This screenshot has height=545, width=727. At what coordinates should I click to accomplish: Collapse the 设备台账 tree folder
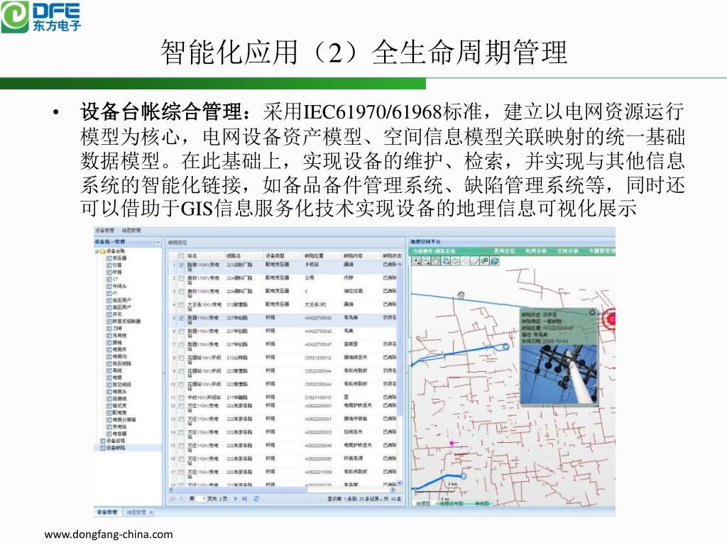point(97,251)
